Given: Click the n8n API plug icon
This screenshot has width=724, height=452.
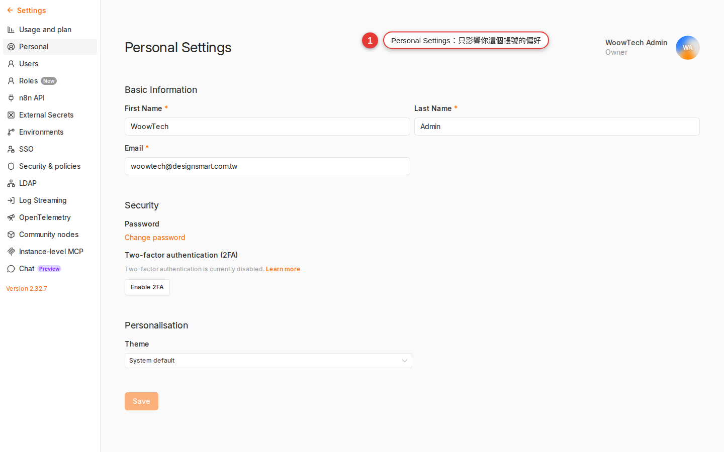Looking at the screenshot, I should 11,98.
